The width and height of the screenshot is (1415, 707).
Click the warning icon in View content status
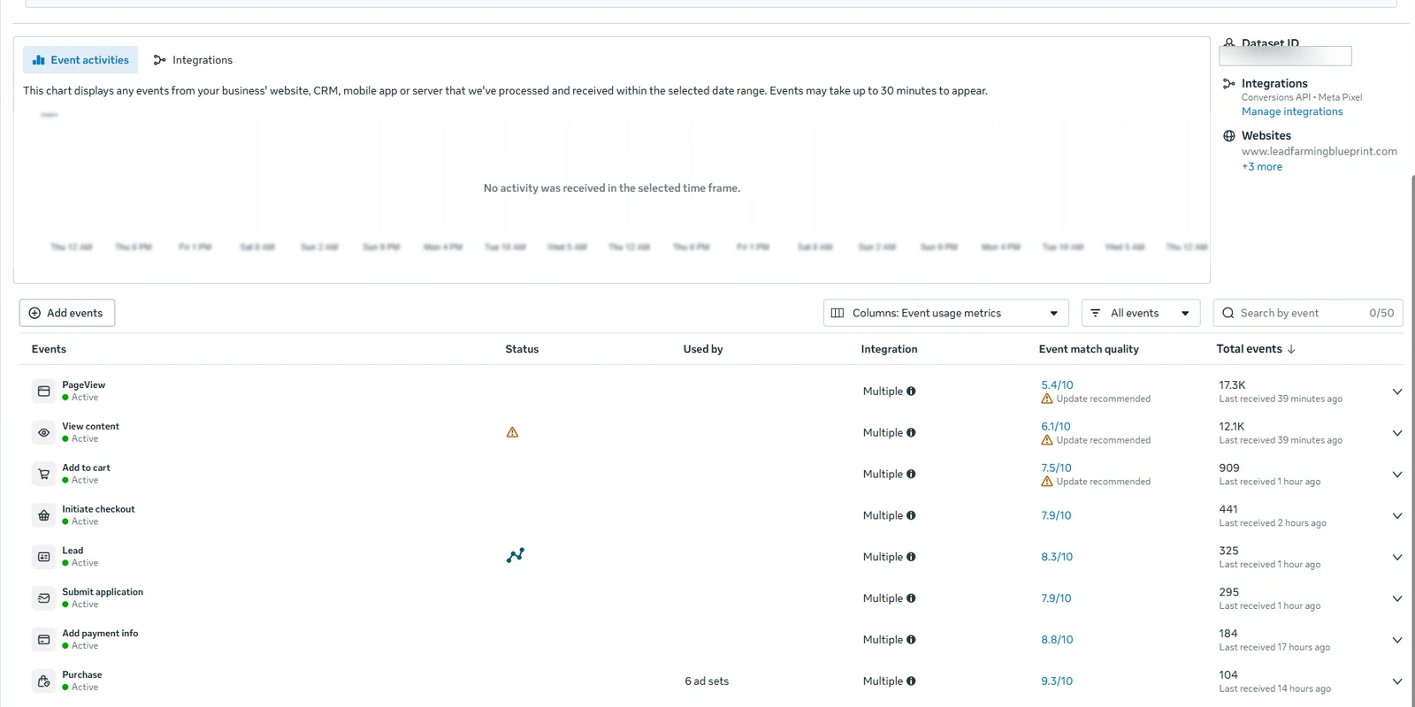point(512,432)
